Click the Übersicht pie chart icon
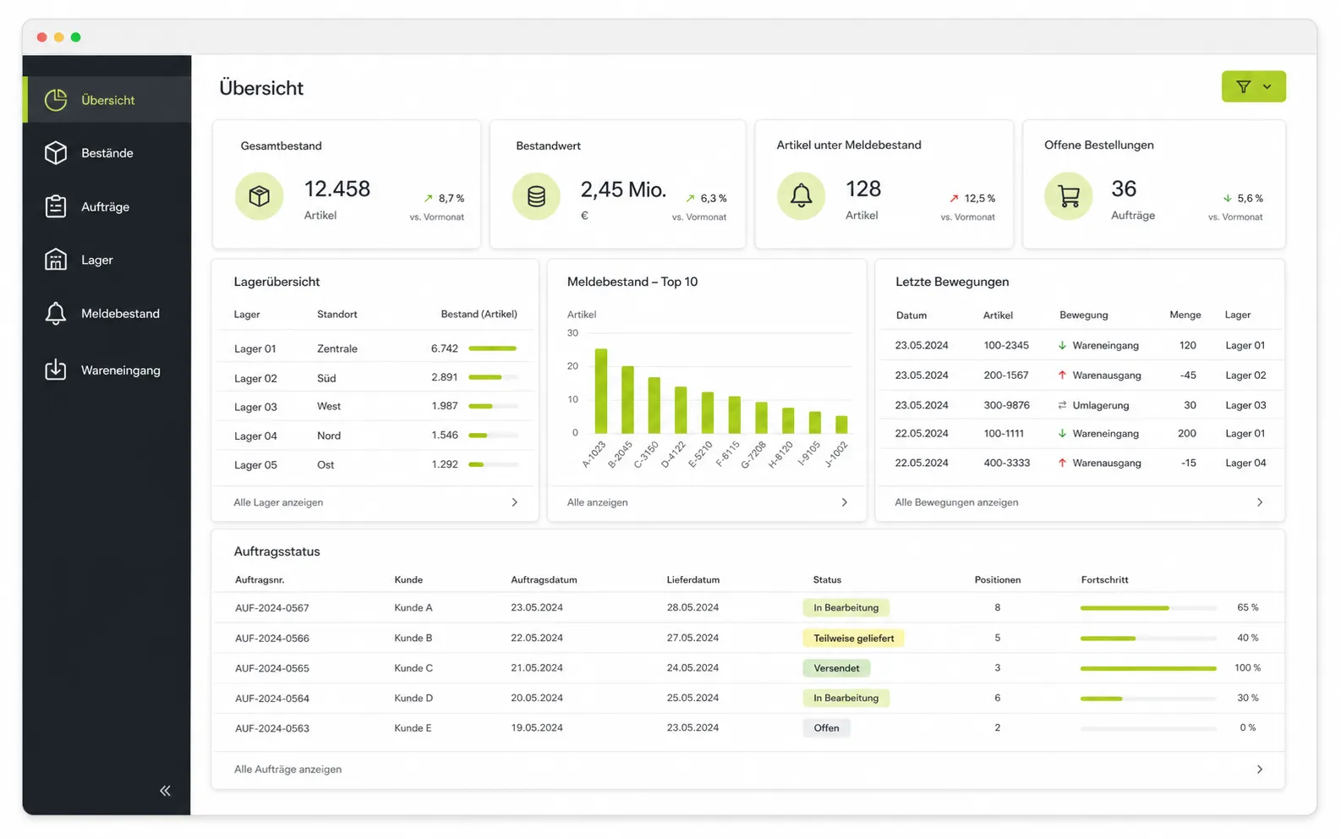Image resolution: width=1341 pixels, height=839 pixels. click(x=56, y=100)
